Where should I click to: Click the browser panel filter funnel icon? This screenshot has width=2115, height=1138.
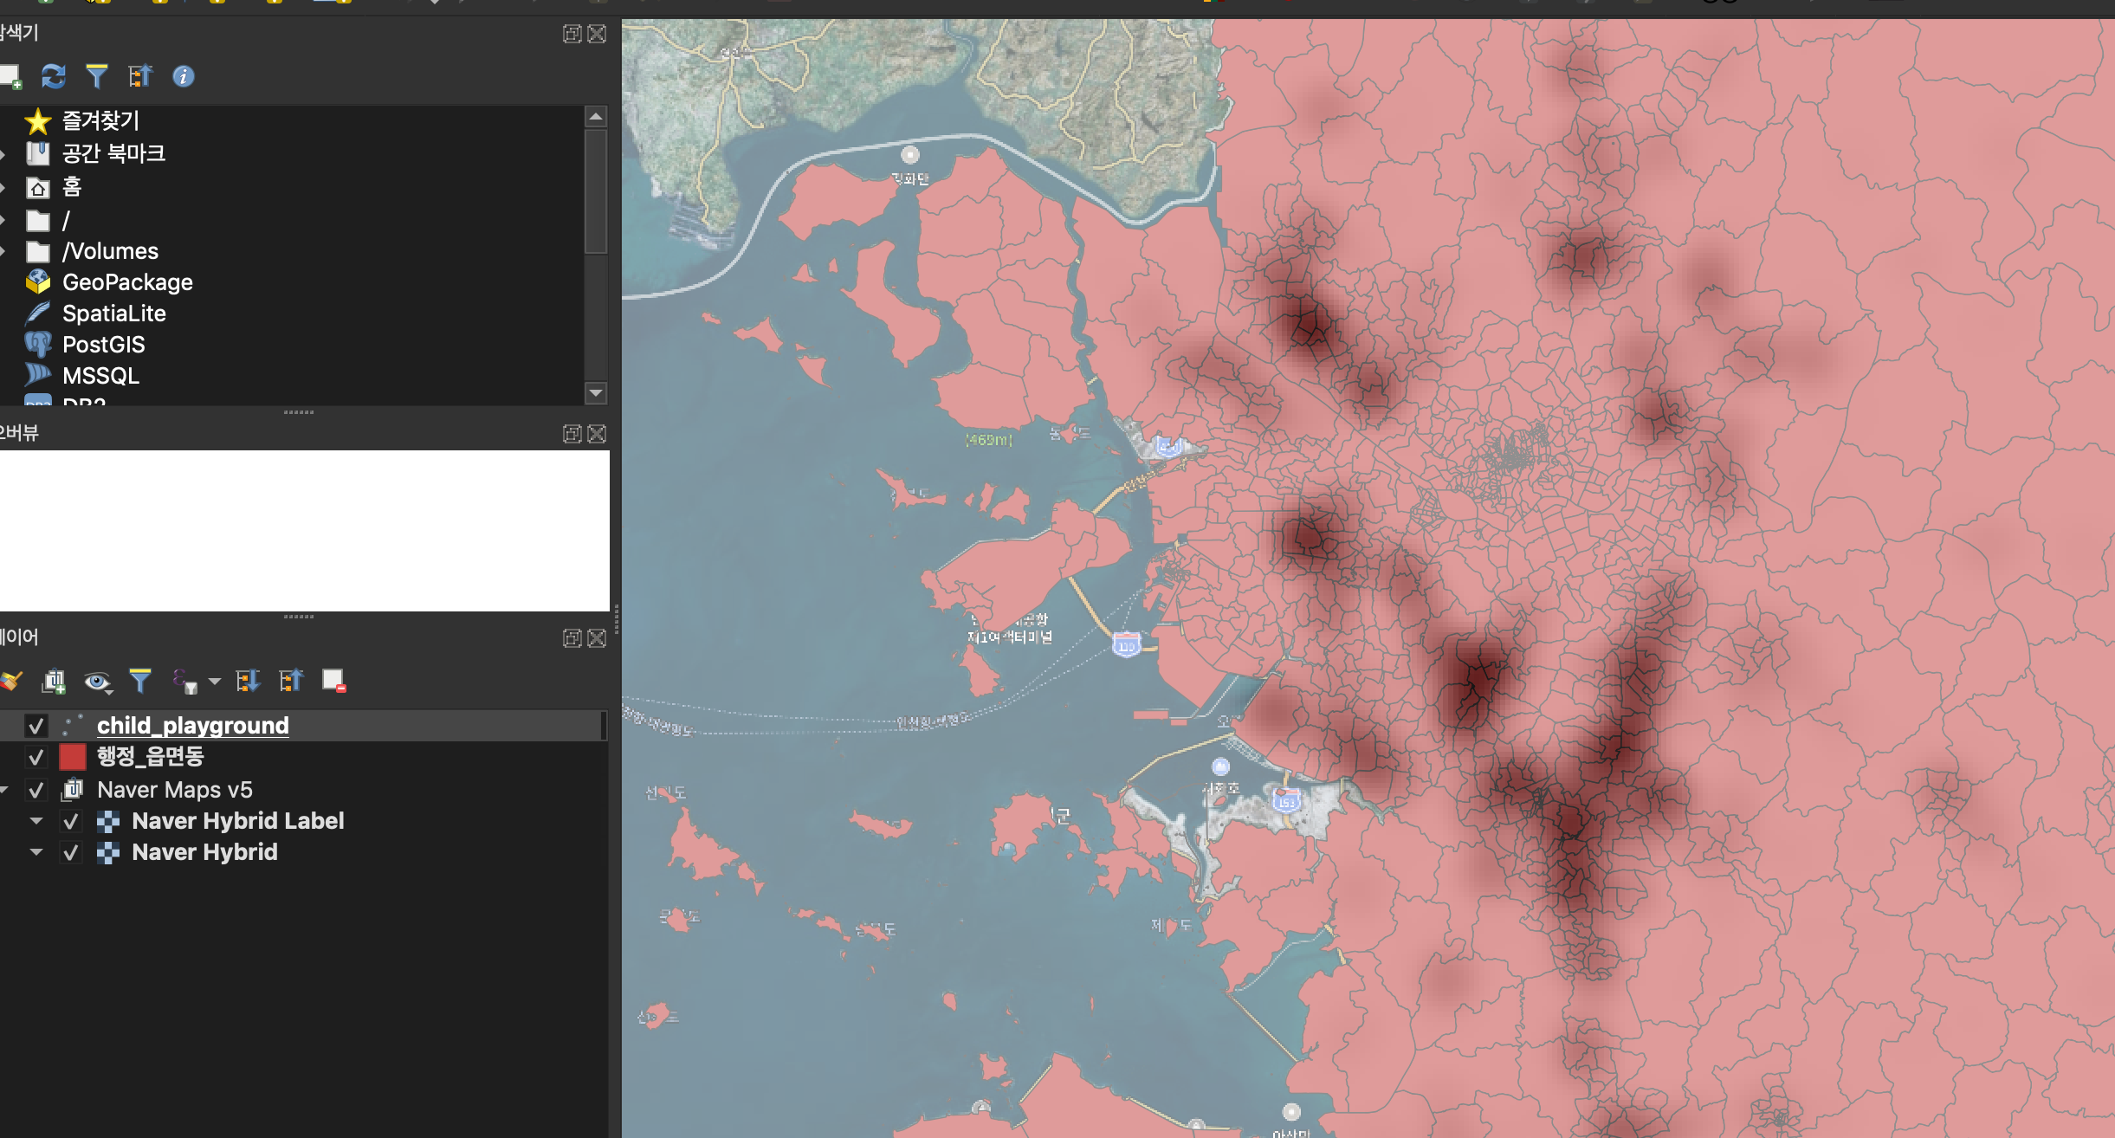coord(96,76)
